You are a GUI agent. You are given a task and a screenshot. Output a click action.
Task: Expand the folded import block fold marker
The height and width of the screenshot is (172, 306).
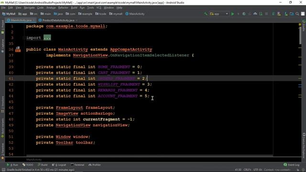click(x=24, y=38)
